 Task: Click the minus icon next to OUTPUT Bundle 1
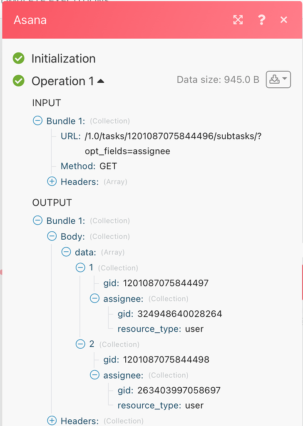[37, 220]
